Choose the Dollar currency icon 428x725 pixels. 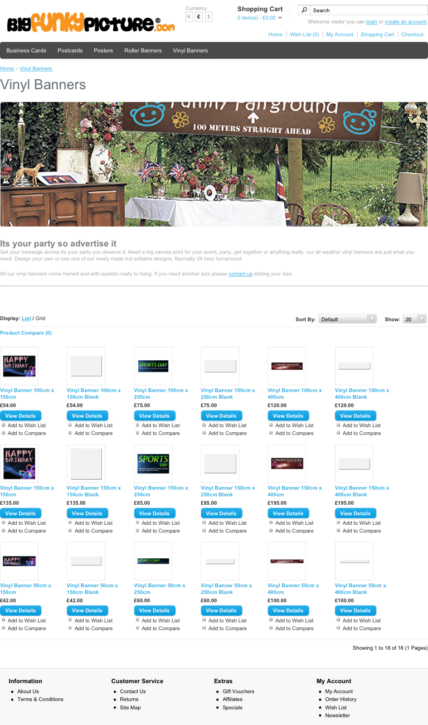pyautogui.click(x=209, y=17)
